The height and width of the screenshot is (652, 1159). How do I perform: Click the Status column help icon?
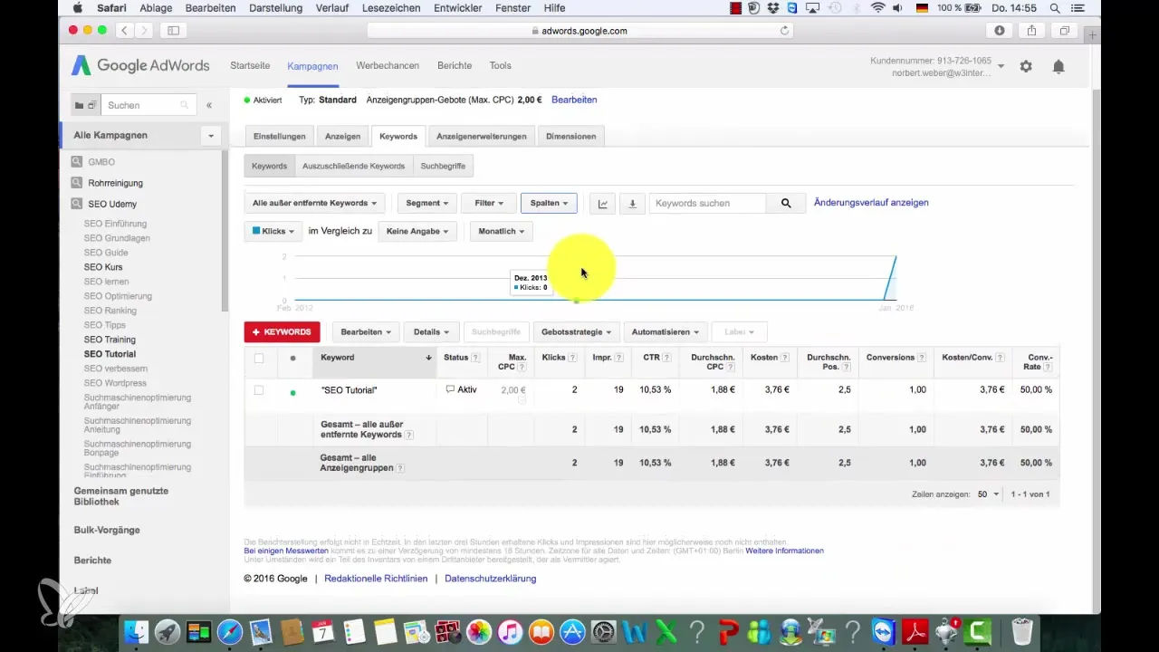pos(475,358)
